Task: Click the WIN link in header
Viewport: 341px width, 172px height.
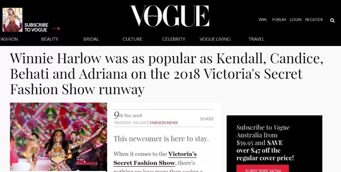Action: 262,20
